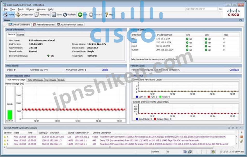Image resolution: width=247 pixels, height=157 pixels.
Task: Click the syslog vertical scroll up arrow
Action: coord(236,137)
